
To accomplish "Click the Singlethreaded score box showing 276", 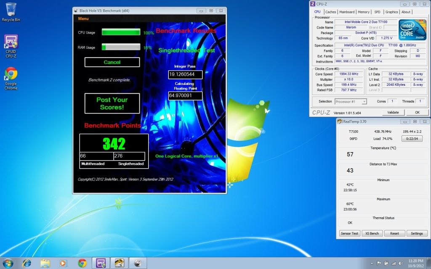I will click(x=129, y=156).
